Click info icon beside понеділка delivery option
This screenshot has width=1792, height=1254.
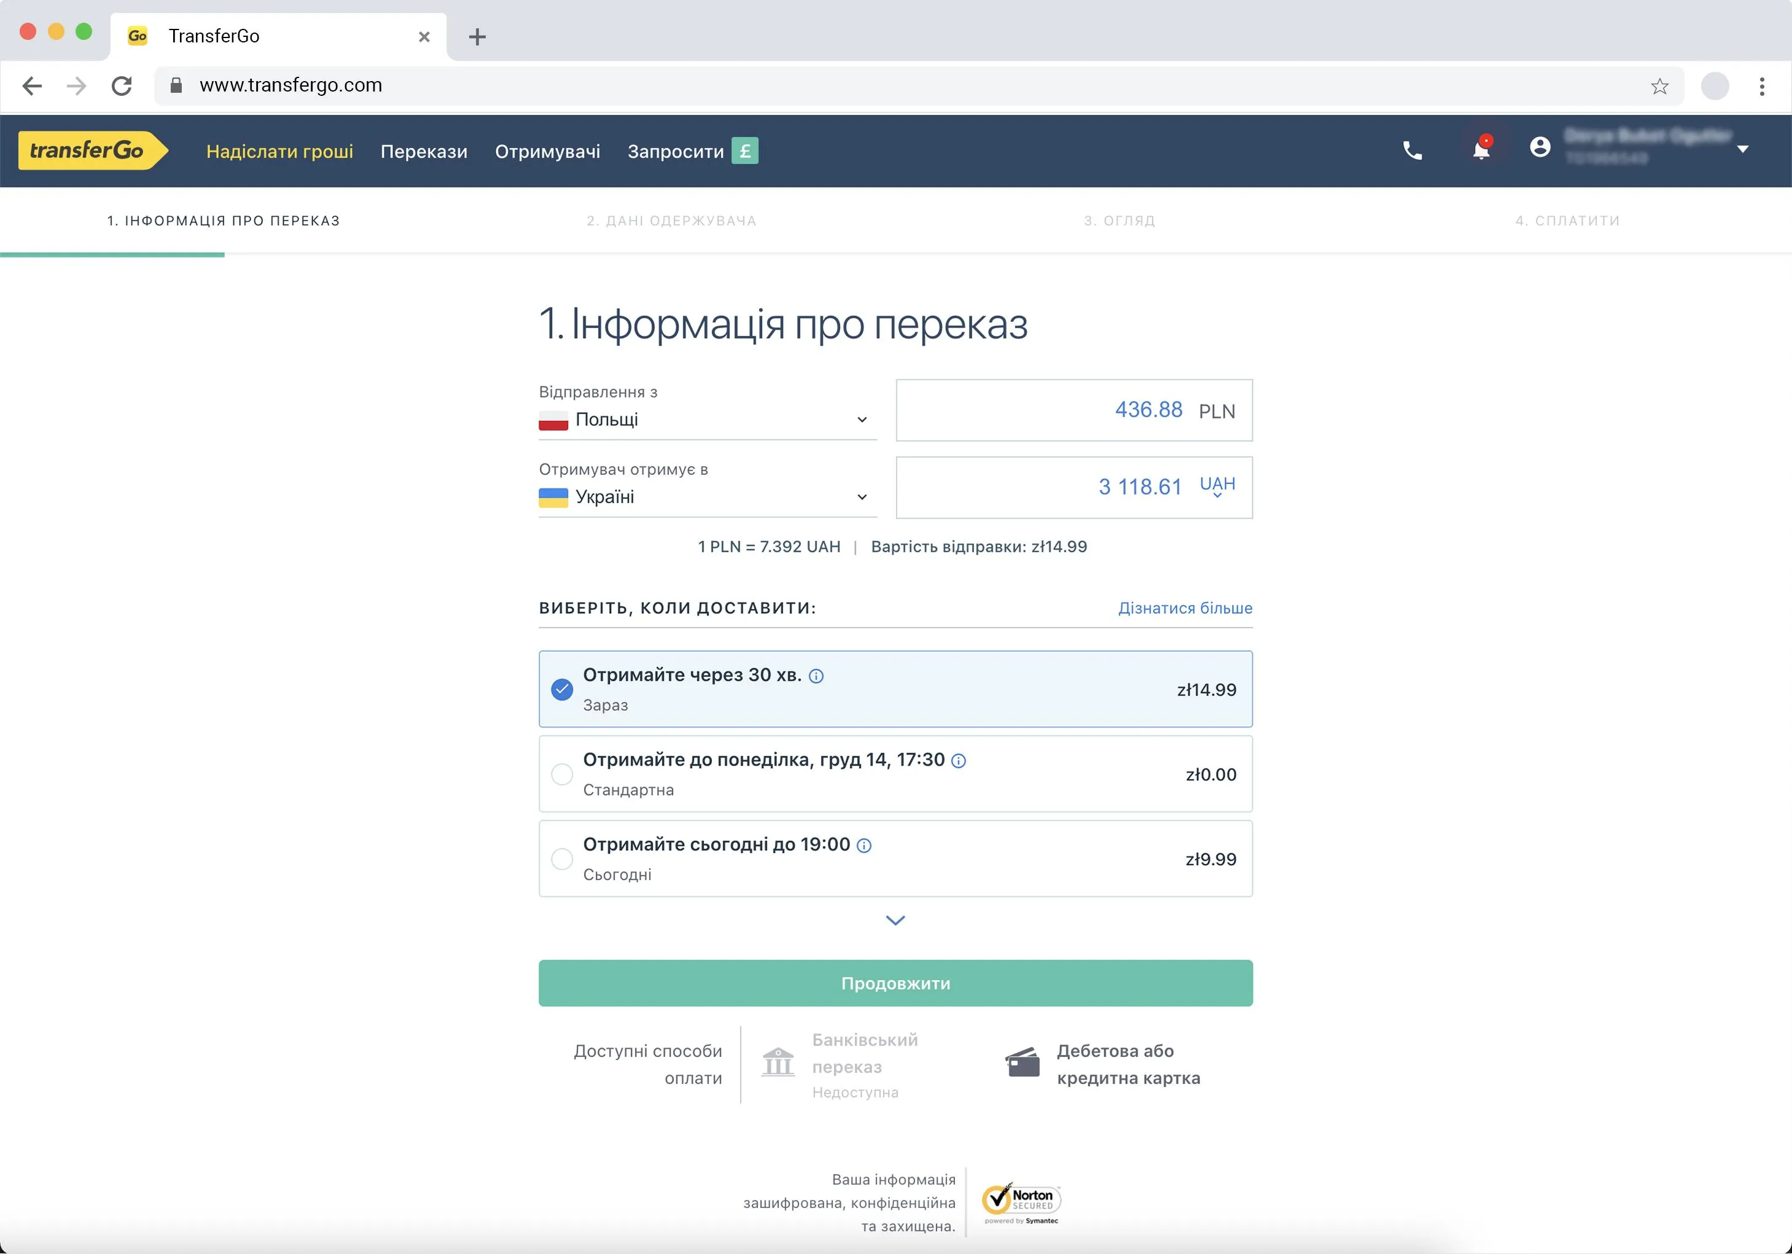(x=959, y=761)
